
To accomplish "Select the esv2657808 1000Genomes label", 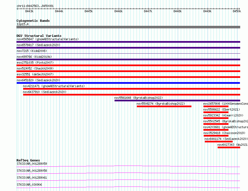I will click(x=225, y=104).
